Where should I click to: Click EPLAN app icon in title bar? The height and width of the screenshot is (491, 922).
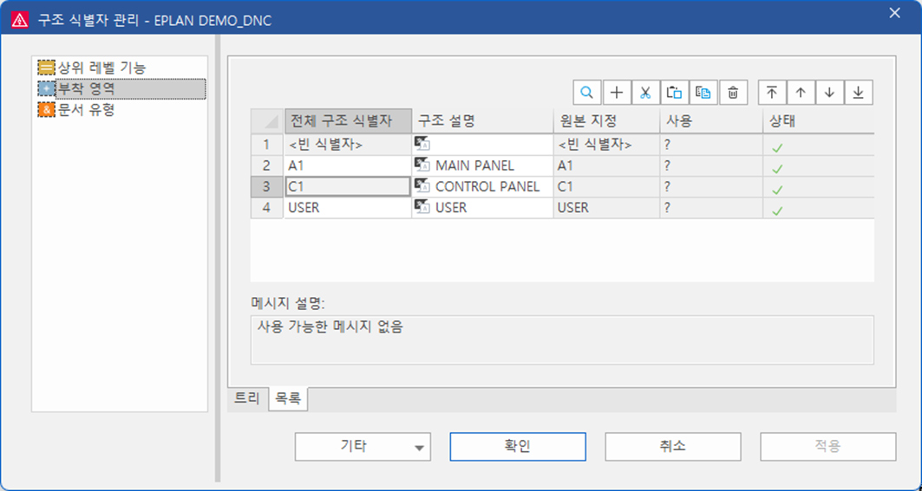20,21
